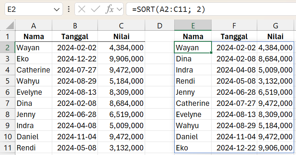Click the Enter checkmark formula icon
The image size is (296, 155).
tap(95, 9)
